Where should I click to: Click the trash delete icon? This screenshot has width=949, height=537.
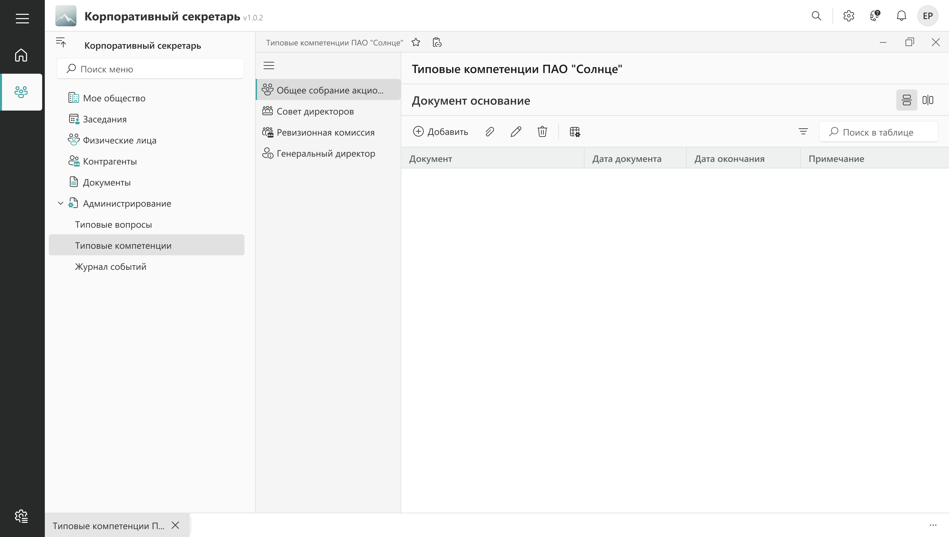542,132
